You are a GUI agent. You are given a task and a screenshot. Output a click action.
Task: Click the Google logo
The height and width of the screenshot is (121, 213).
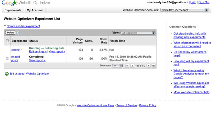click(x=10, y=3)
